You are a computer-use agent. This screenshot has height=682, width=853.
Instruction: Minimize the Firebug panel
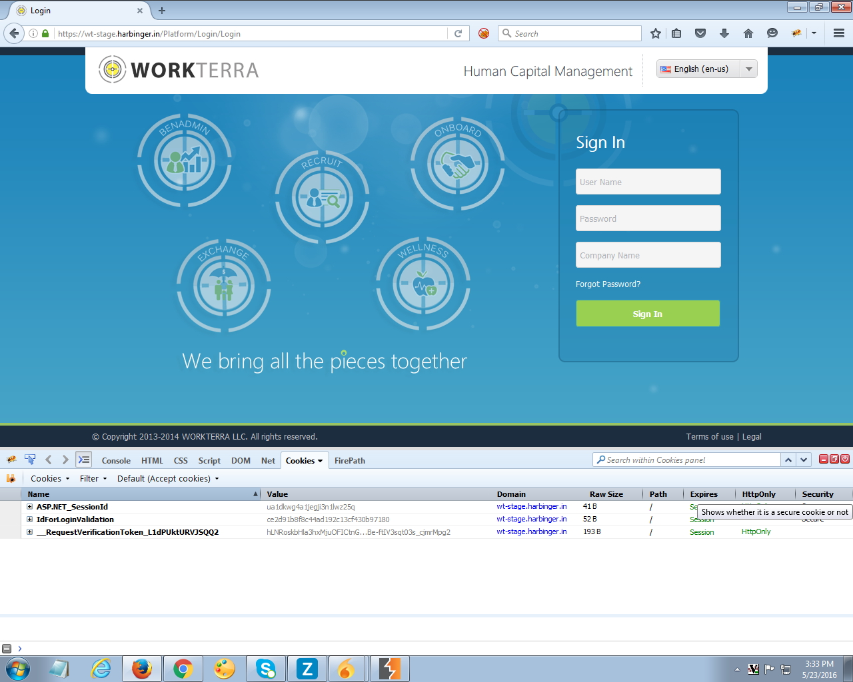pos(824,459)
